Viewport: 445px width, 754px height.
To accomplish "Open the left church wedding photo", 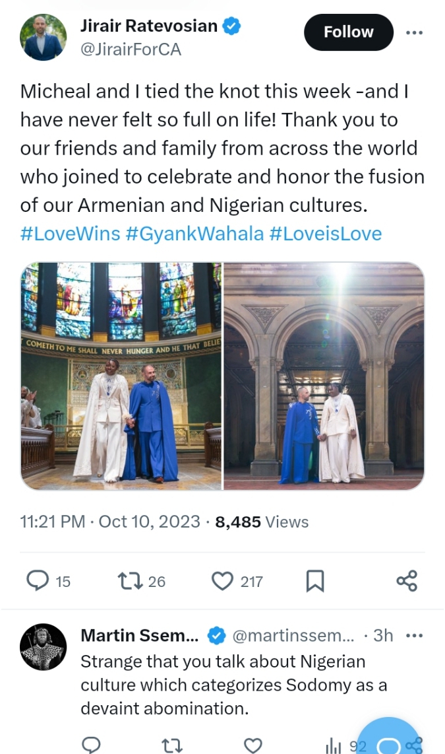I will [x=121, y=376].
